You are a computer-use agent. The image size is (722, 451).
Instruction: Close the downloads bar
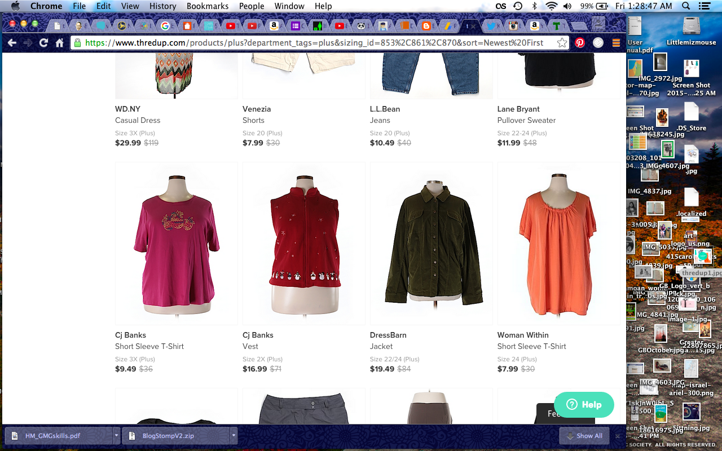tap(618, 436)
